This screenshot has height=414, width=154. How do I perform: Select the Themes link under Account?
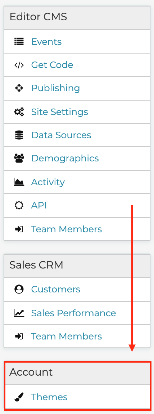coord(49,397)
